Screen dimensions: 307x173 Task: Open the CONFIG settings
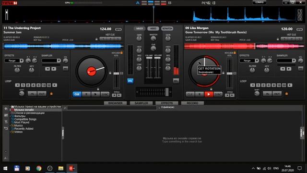(259, 2)
